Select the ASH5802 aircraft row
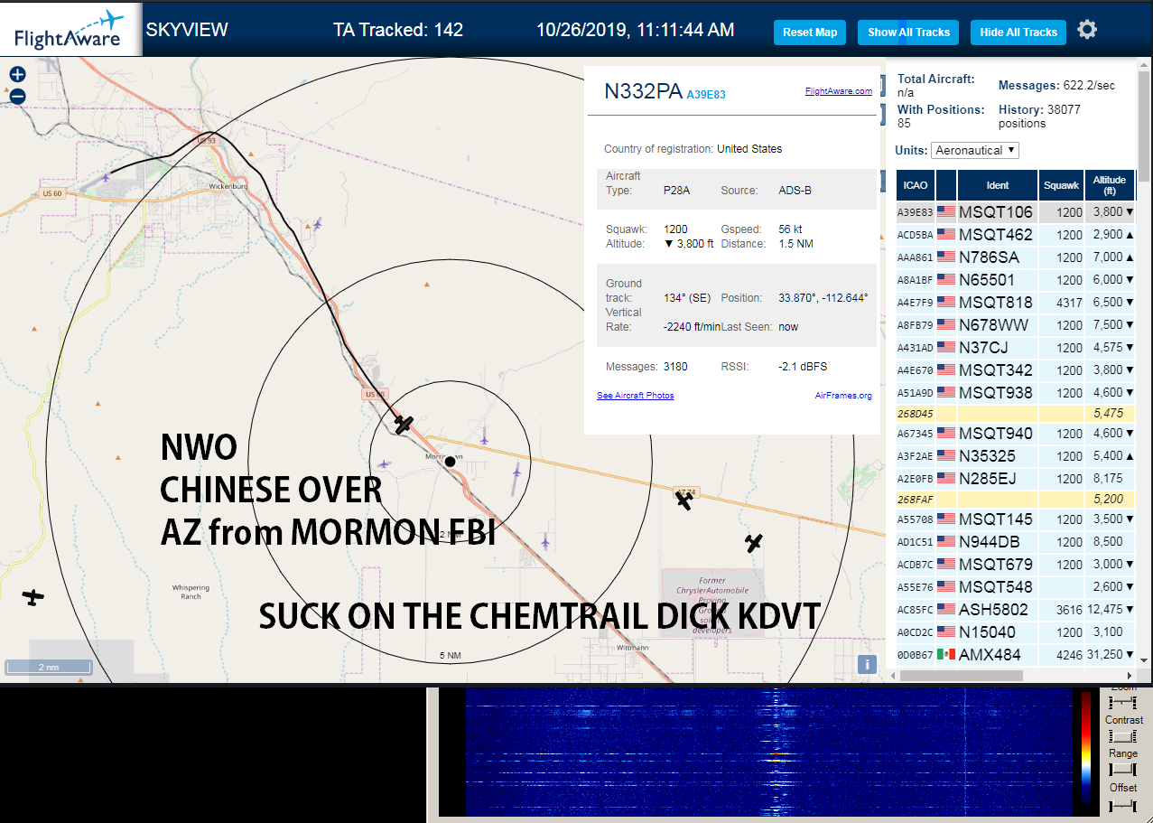The width and height of the screenshot is (1153, 823). click(x=1016, y=610)
